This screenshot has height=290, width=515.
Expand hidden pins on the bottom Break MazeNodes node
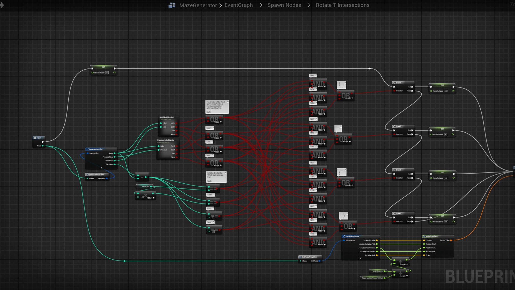click(361, 258)
